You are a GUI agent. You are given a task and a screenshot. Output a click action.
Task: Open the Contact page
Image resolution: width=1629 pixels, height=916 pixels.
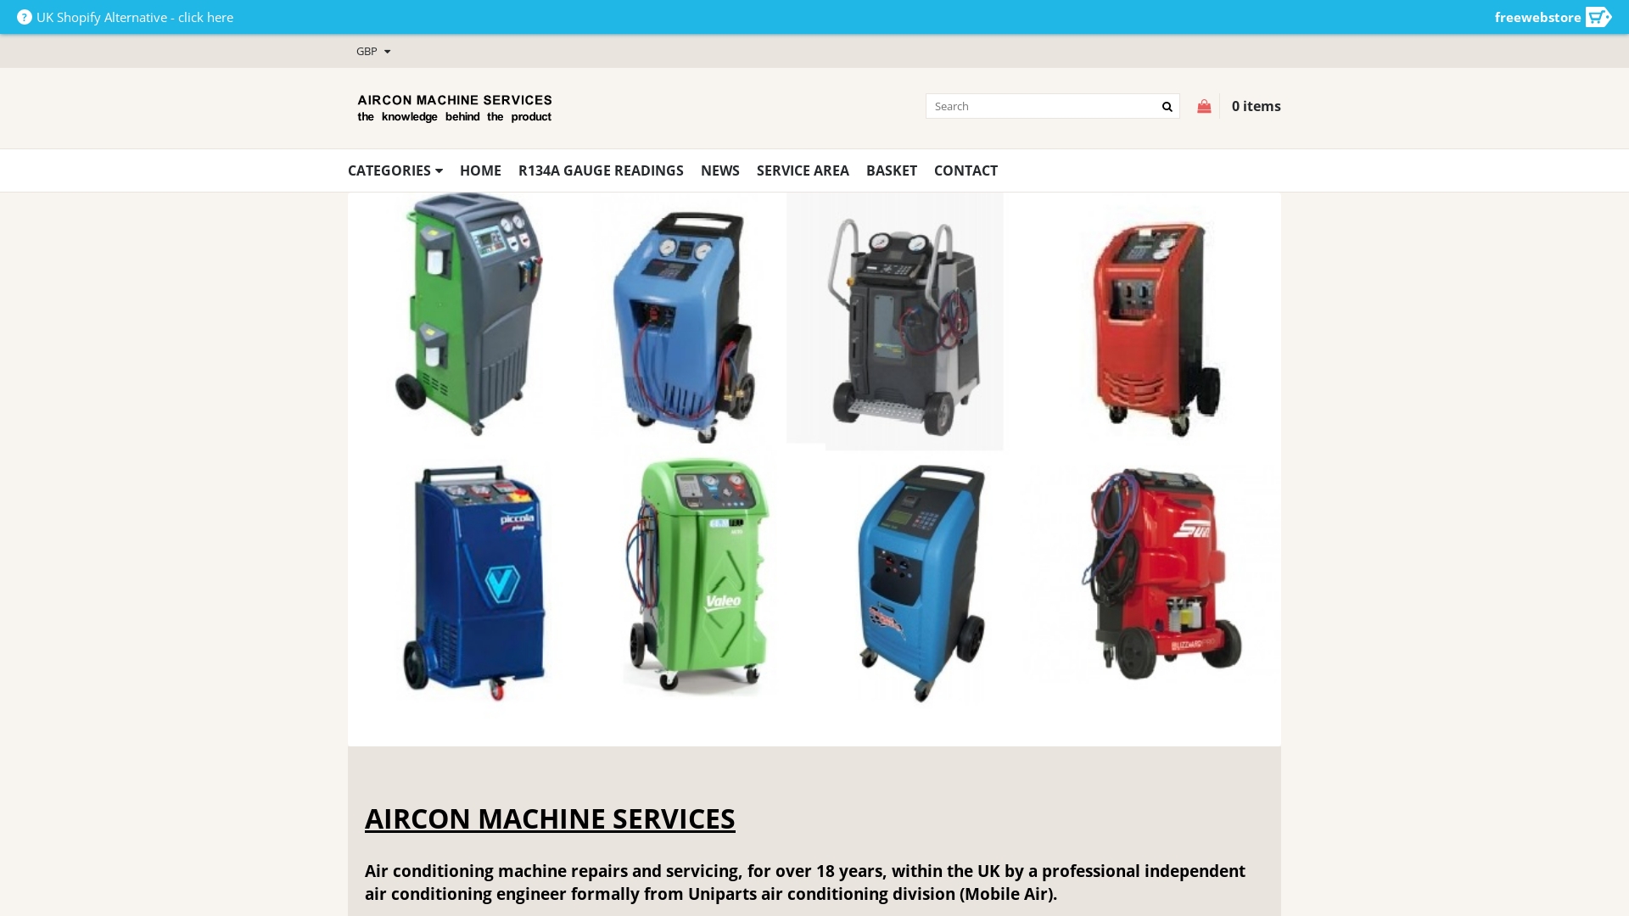click(966, 170)
